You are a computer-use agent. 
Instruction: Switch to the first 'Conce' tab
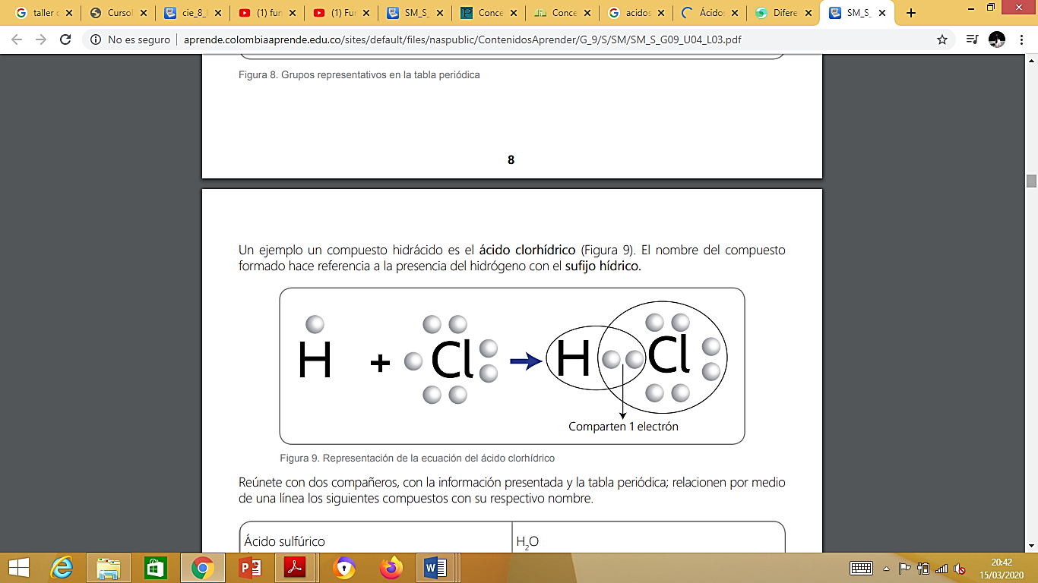[487, 13]
